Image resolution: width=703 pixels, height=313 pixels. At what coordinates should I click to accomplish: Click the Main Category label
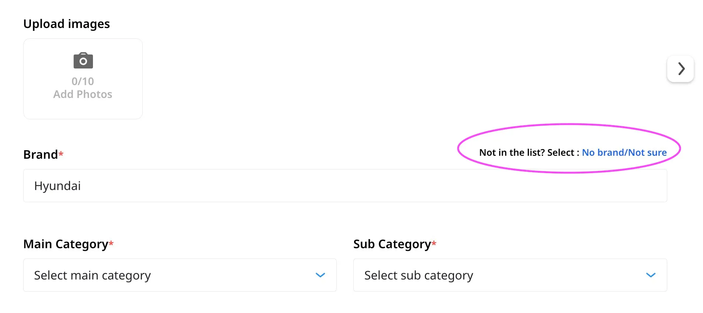pyautogui.click(x=66, y=244)
